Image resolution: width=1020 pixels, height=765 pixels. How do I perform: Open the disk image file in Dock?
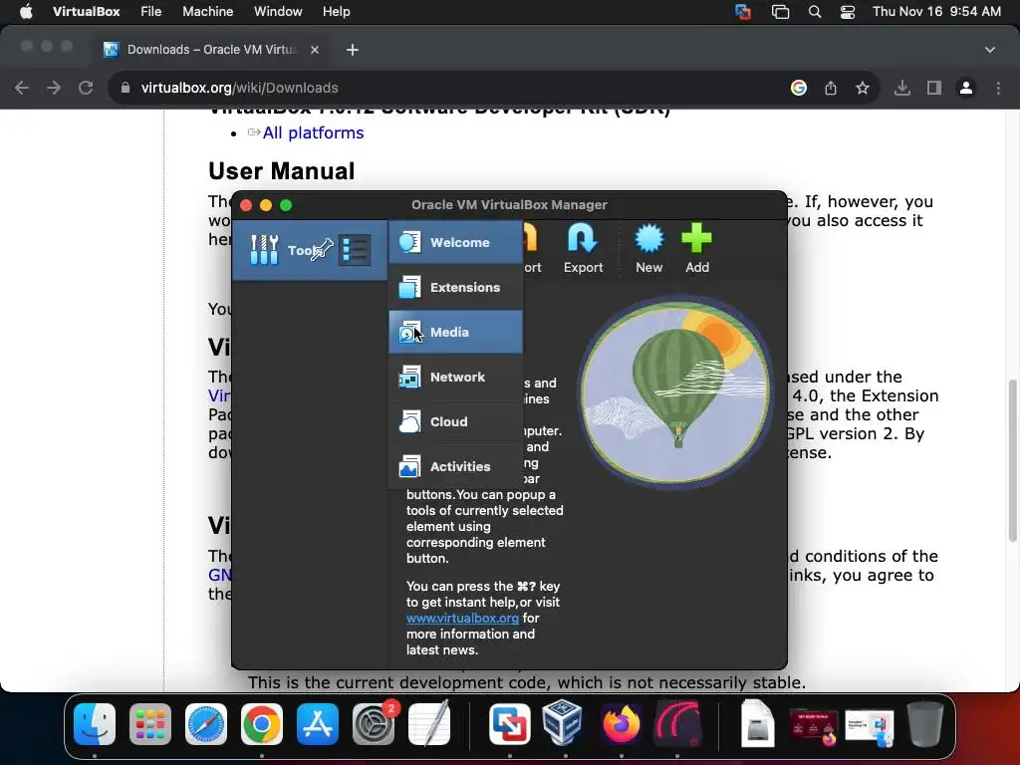[758, 723]
